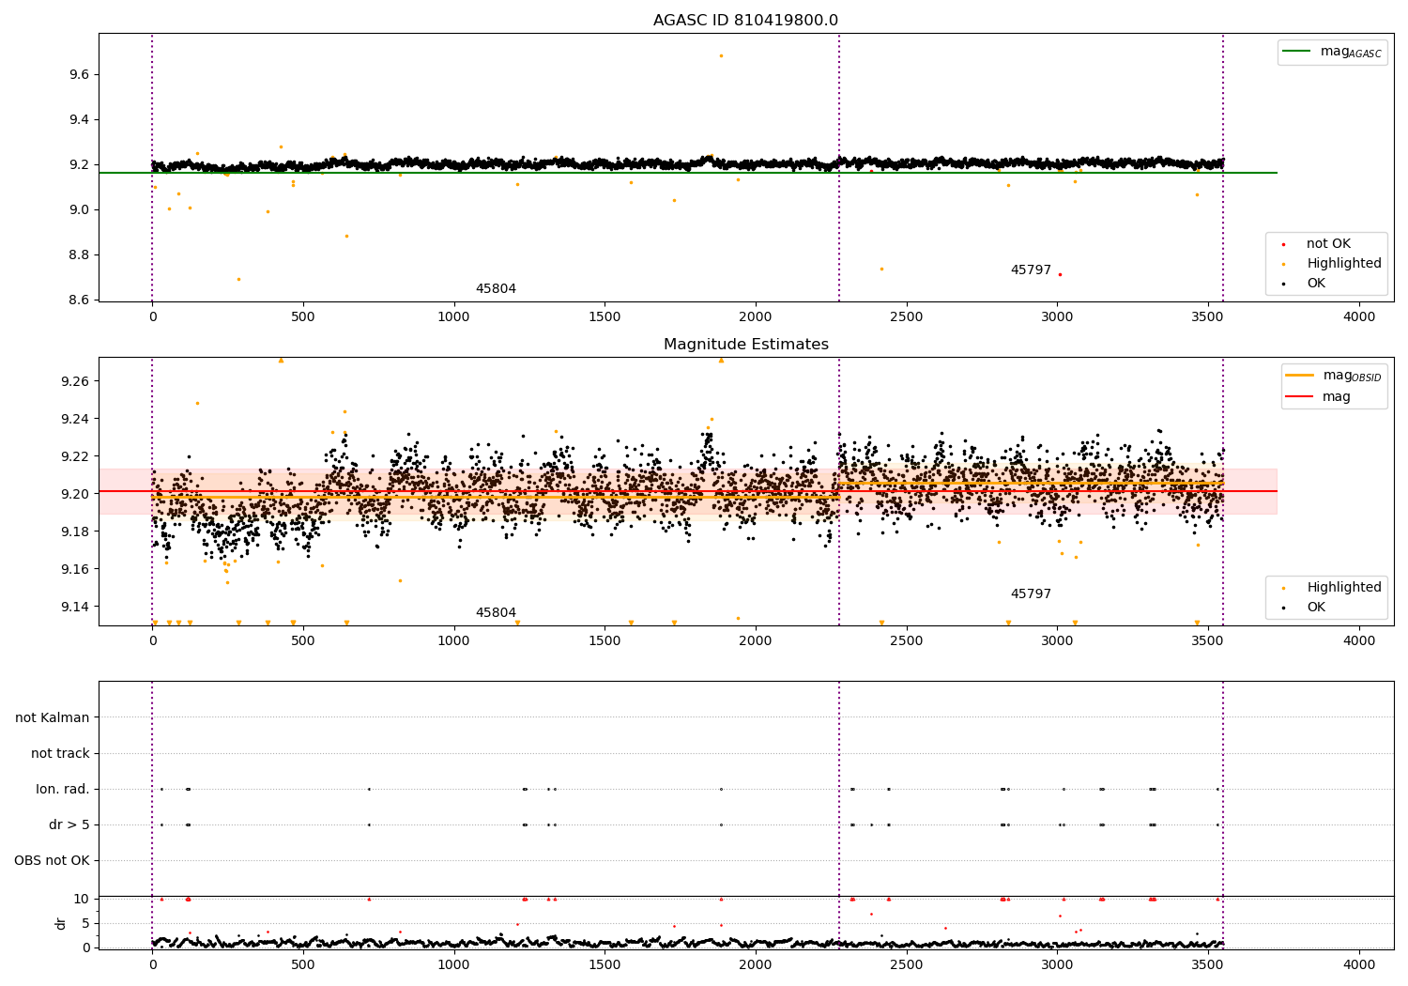Click the outlier point near 9.68 in top plot
Viewport: 1408px width, 986px height.
[721, 55]
